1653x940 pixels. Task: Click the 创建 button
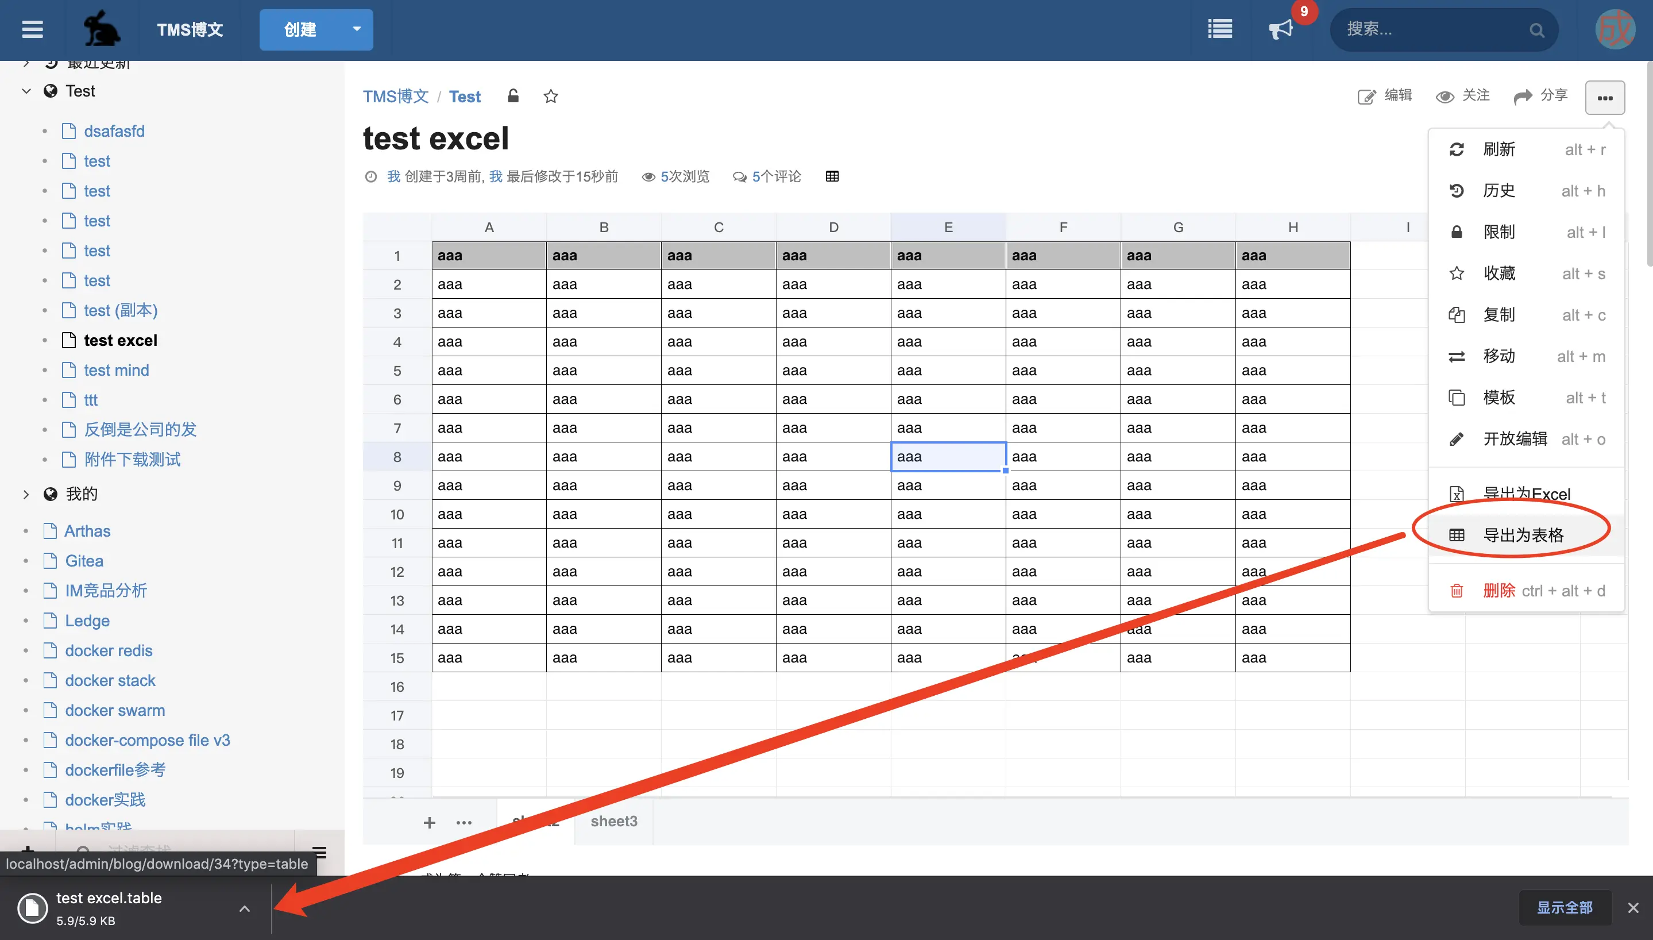coord(300,30)
